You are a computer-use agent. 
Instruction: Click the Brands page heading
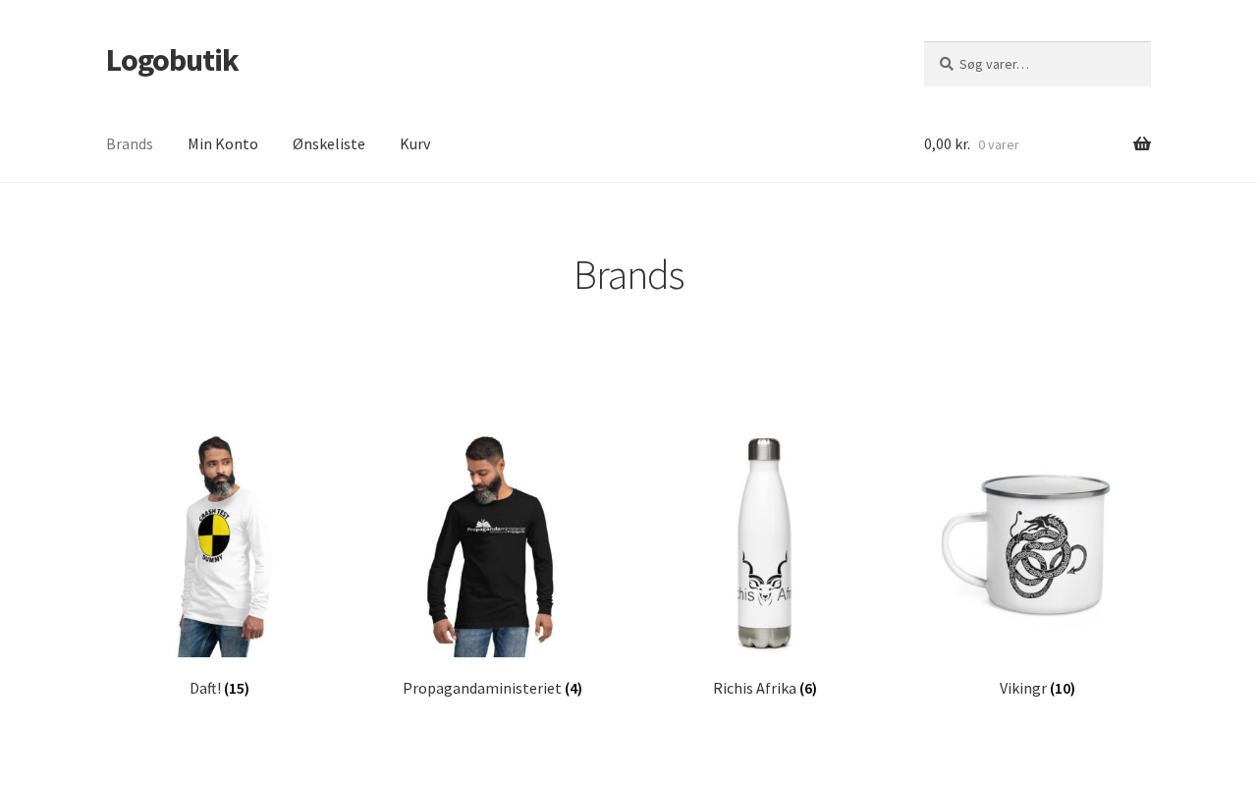click(x=628, y=275)
